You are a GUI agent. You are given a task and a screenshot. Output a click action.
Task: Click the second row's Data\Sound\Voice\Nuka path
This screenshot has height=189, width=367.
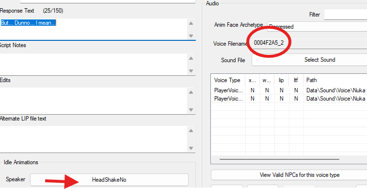pos(335,99)
